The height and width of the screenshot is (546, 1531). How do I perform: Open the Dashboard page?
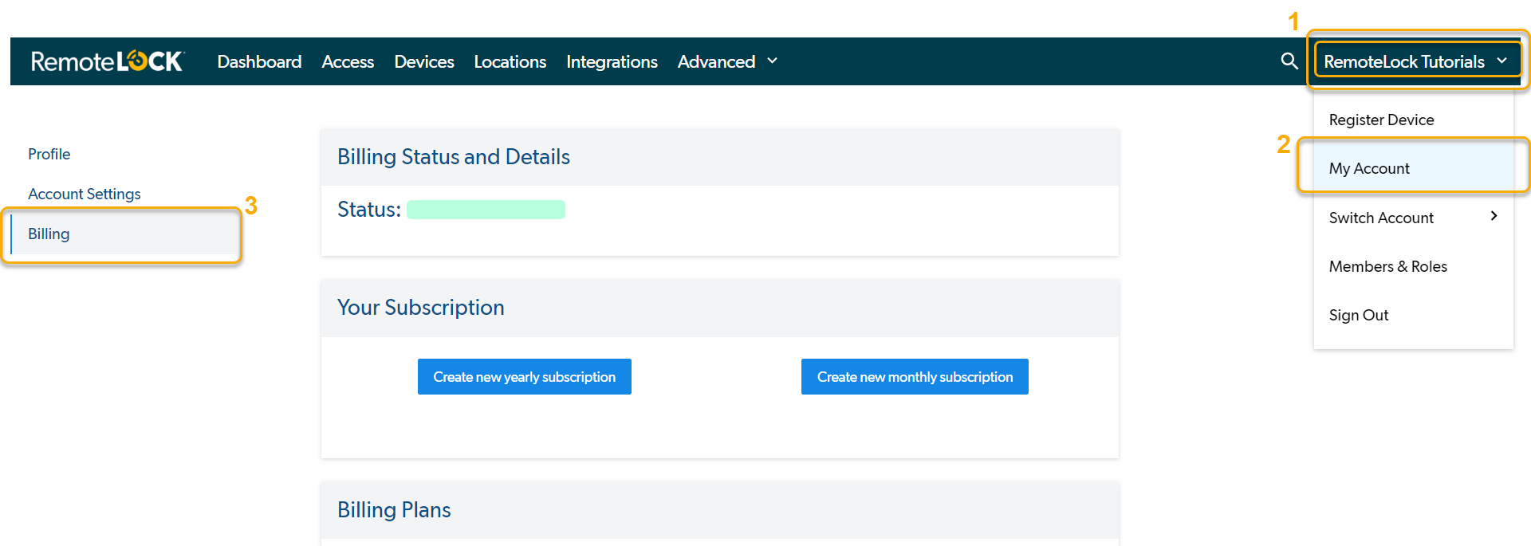pyautogui.click(x=259, y=61)
